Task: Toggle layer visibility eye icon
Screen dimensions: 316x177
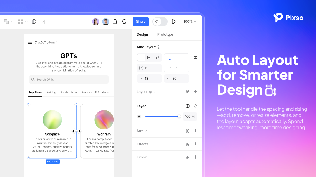Action: click(x=139, y=117)
